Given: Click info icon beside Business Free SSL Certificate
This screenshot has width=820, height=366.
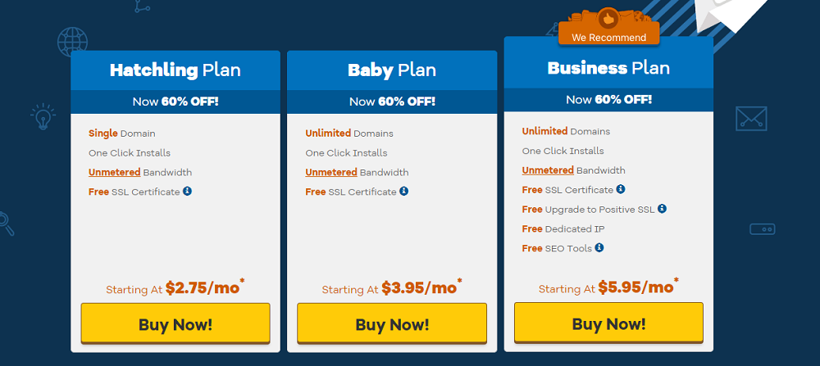Looking at the screenshot, I should click(621, 189).
